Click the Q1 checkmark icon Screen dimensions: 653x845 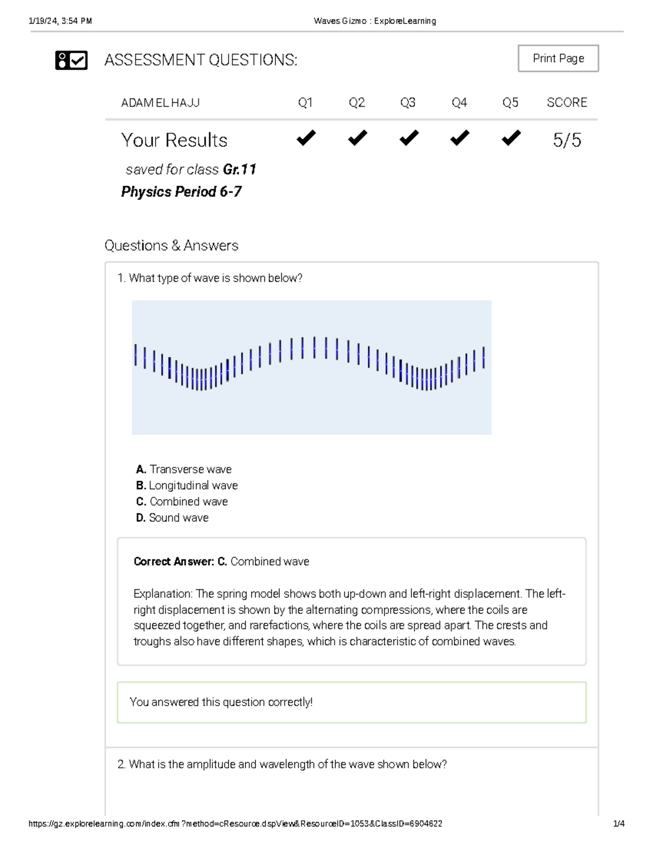click(x=305, y=138)
